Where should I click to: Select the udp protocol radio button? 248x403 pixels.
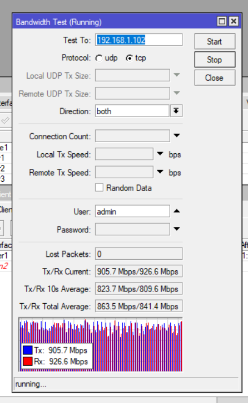click(99, 59)
